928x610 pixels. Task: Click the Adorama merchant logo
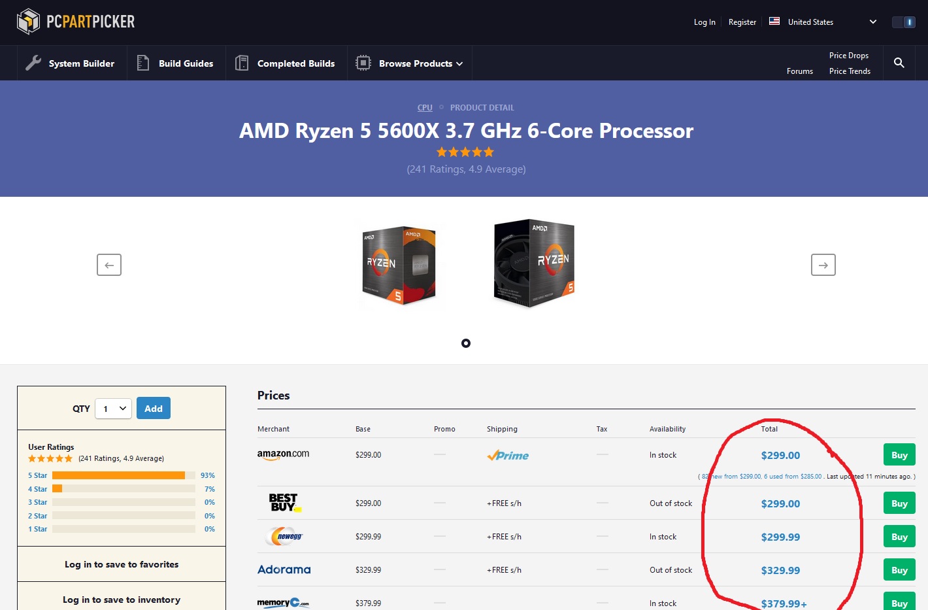tap(284, 569)
